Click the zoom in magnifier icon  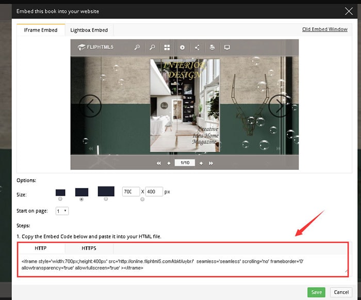[137, 48]
